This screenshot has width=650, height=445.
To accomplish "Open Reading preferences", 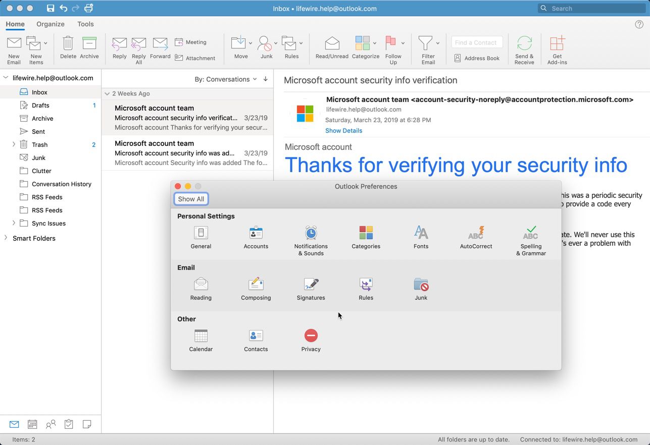I will click(201, 289).
